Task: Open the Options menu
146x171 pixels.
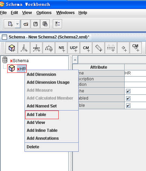Action: [x=44, y=13]
